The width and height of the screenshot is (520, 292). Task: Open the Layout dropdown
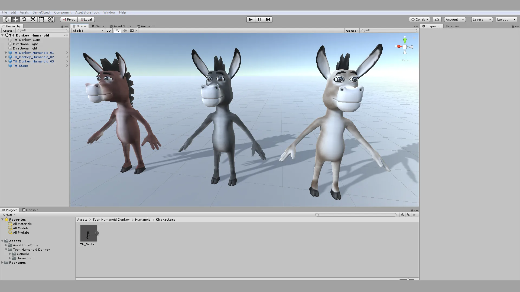pyautogui.click(x=506, y=19)
